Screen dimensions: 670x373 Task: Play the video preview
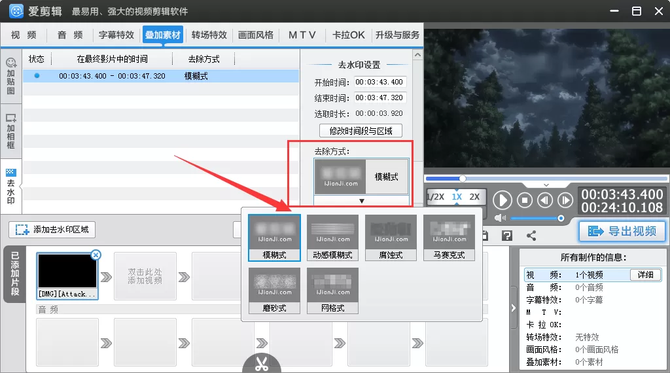(x=502, y=200)
